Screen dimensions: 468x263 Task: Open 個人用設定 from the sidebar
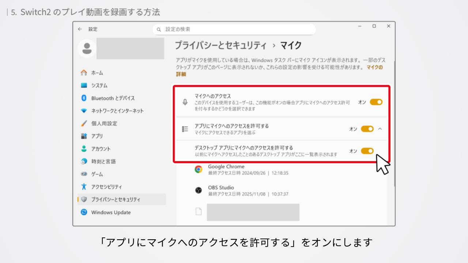coord(104,123)
